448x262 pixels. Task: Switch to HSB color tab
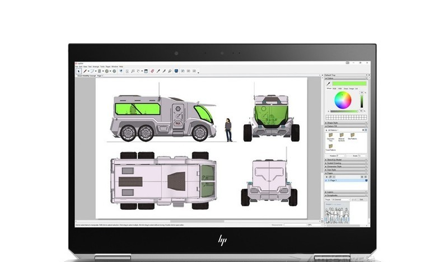[x=340, y=88]
